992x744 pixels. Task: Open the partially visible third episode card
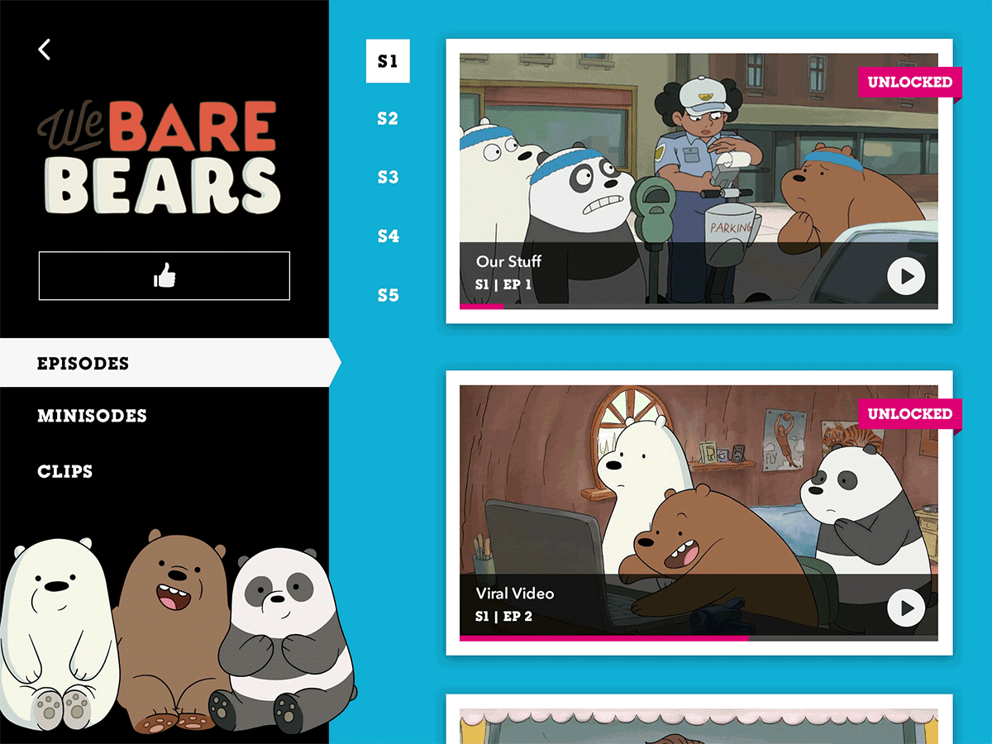(x=699, y=719)
